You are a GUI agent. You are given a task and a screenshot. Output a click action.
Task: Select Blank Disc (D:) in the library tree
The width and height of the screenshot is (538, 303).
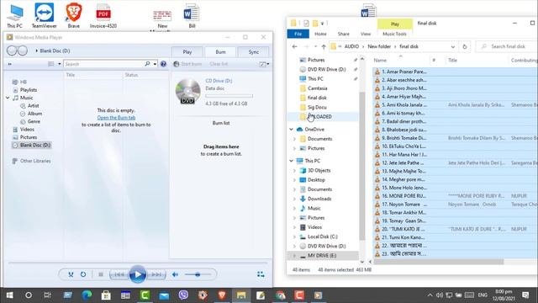(35, 146)
